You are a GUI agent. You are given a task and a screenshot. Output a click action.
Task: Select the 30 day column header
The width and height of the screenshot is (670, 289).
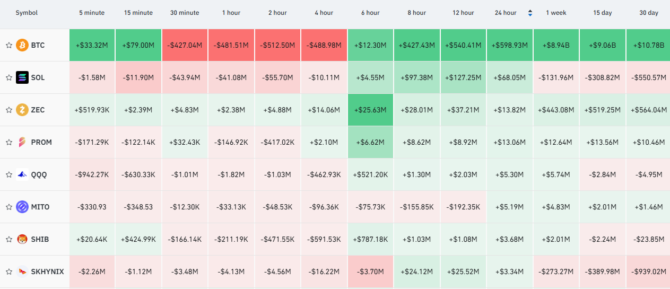coord(649,13)
